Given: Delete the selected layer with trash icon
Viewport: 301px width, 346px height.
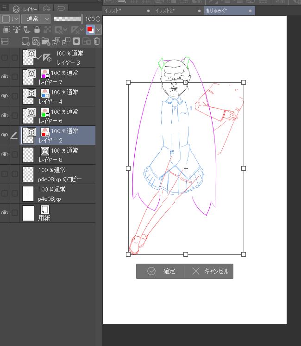Looking at the screenshot, I should click(97, 41).
